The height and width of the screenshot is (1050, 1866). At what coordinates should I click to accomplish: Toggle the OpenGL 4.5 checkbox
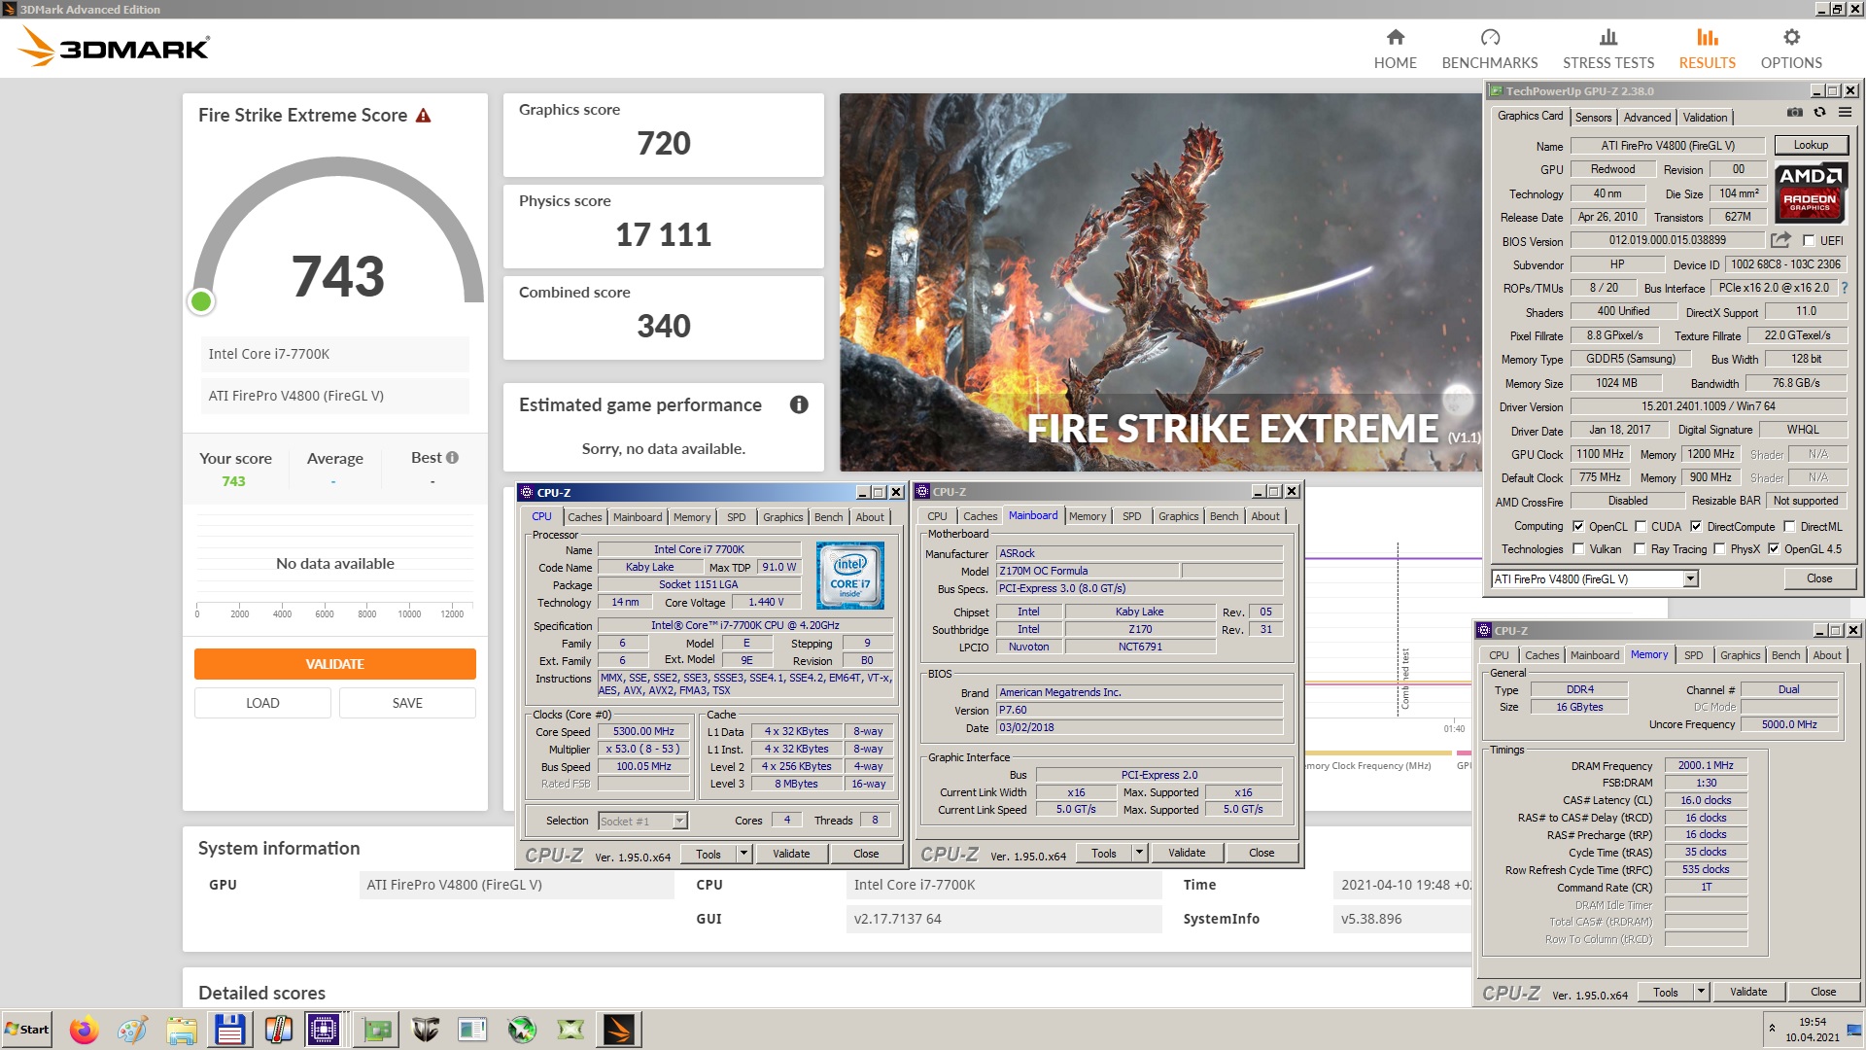coord(1774,548)
